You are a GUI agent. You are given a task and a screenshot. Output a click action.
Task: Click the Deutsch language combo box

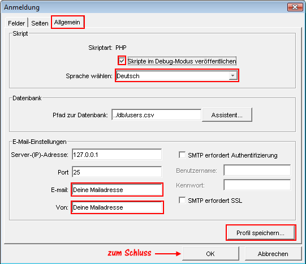tap(177, 75)
